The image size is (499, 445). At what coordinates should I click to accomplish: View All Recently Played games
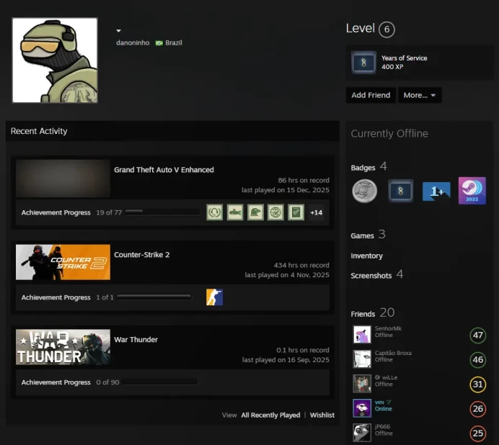[x=270, y=415]
